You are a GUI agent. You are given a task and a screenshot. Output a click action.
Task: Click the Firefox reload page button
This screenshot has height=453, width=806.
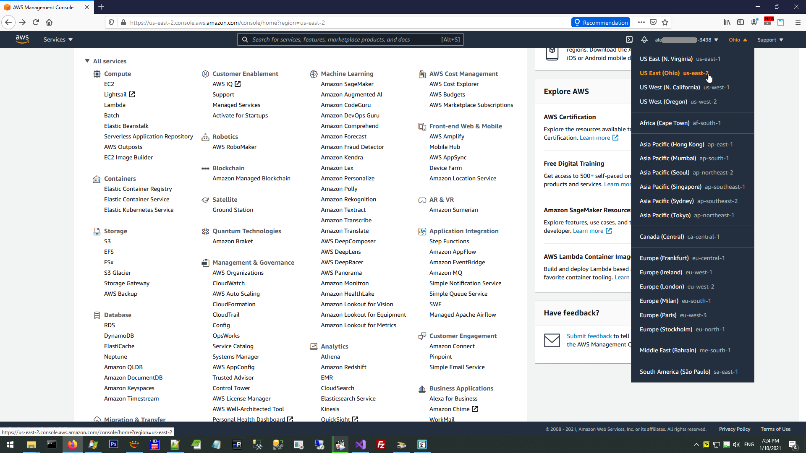click(36, 23)
